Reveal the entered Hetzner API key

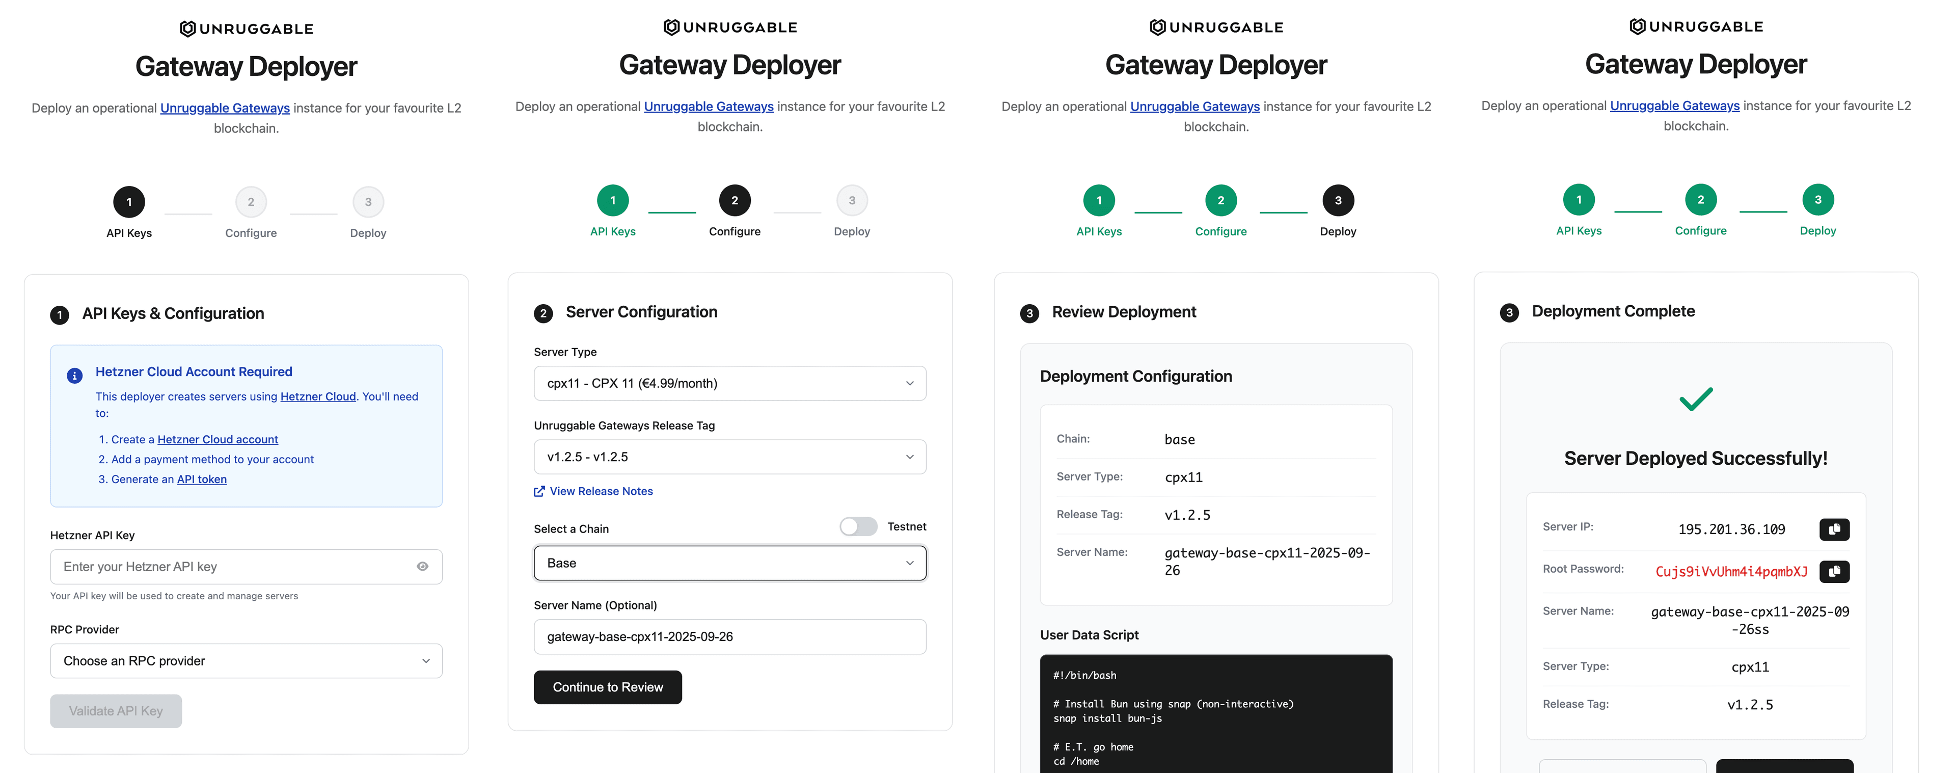coord(423,567)
